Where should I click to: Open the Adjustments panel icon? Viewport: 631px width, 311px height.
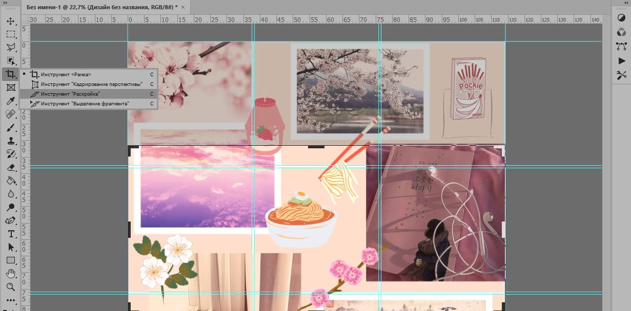point(621,17)
